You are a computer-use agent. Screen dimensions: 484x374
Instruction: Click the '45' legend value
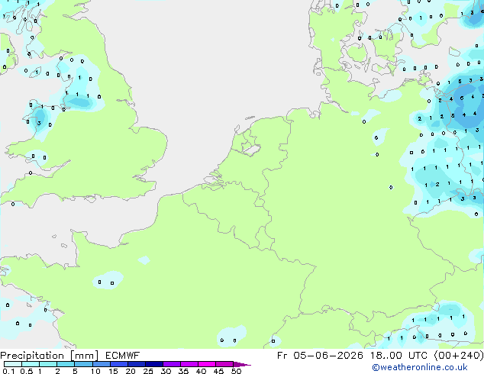218,371
